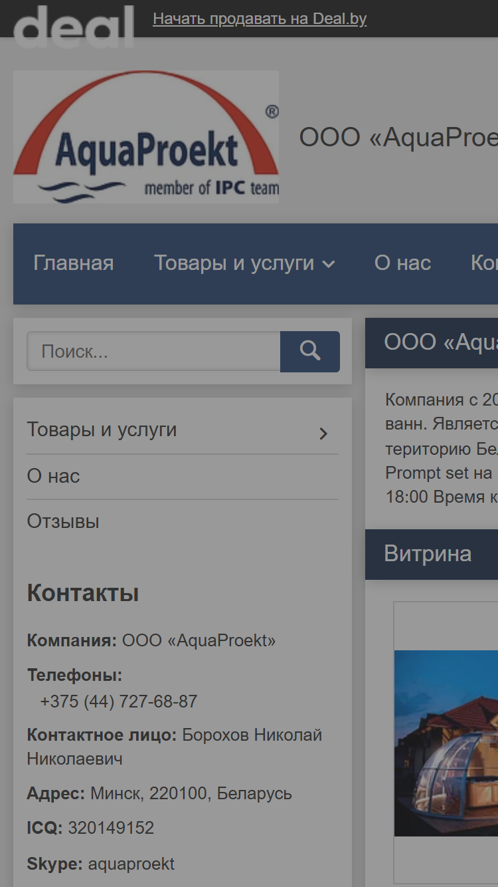This screenshot has width=498, height=887.
Task: Click the Skype name 'aquaproekt'
Action: tap(131, 864)
